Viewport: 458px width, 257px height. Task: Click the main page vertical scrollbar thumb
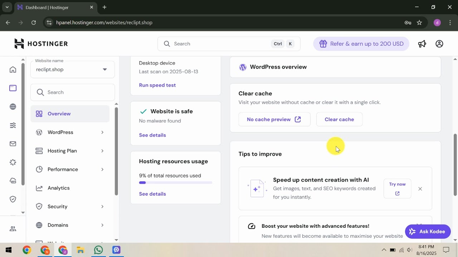pos(455,165)
